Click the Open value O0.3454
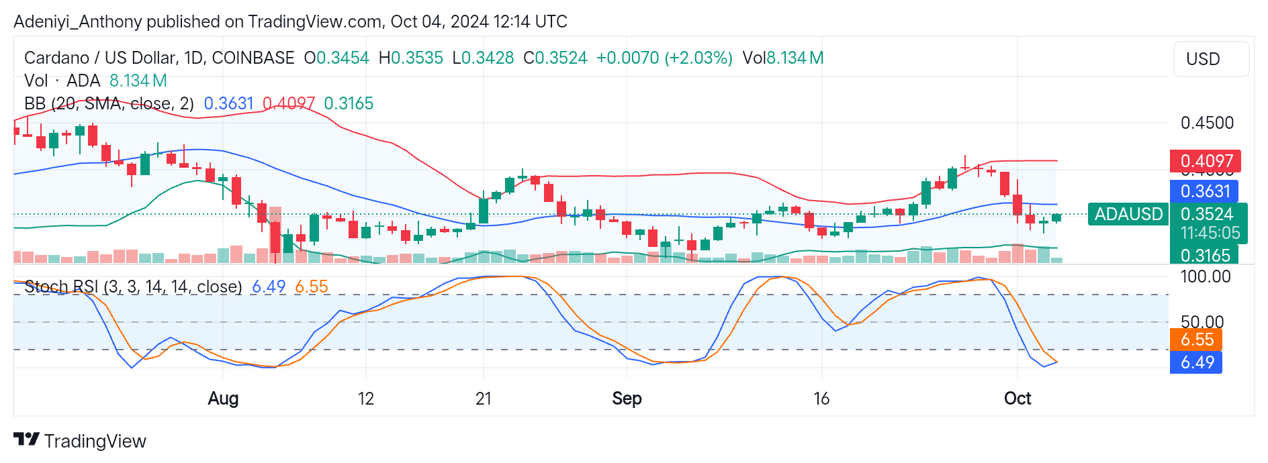This screenshot has width=1268, height=463. tap(336, 58)
